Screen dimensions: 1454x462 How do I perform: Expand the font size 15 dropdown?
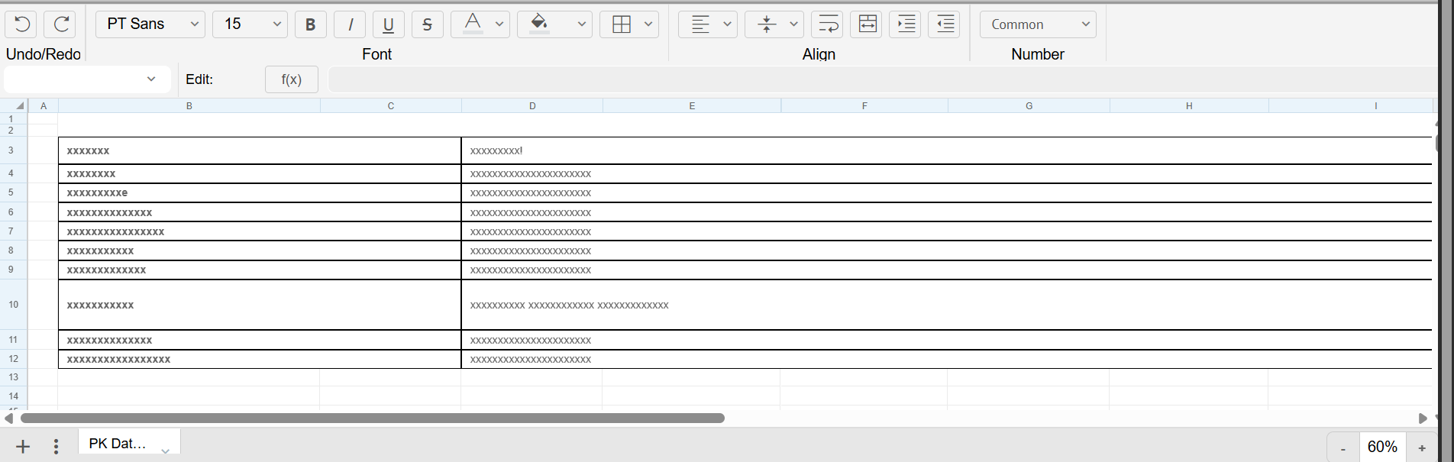click(x=250, y=24)
